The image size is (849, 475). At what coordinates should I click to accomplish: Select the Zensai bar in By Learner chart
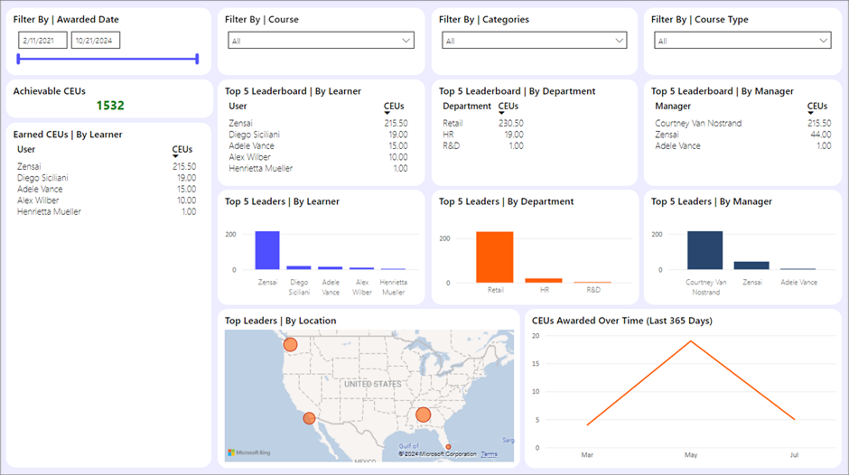[266, 250]
